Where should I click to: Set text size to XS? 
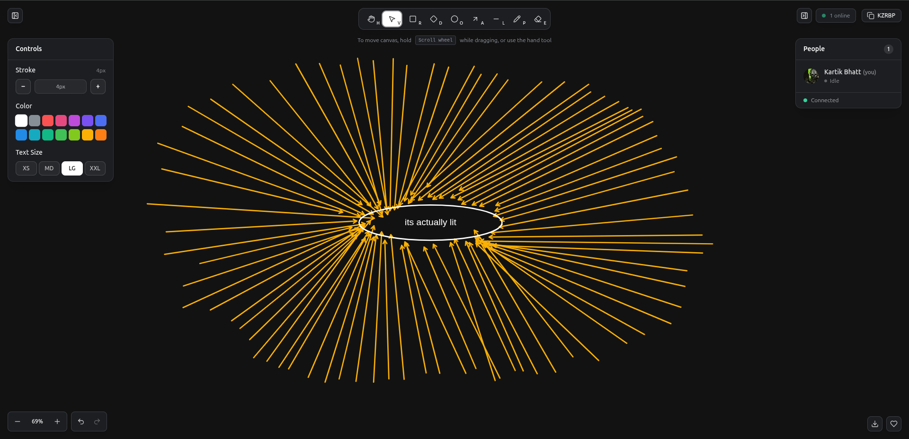pos(26,168)
